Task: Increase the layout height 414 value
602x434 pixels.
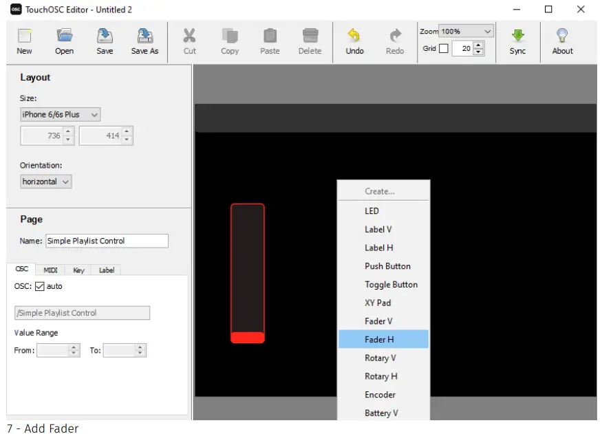Action: (127, 131)
